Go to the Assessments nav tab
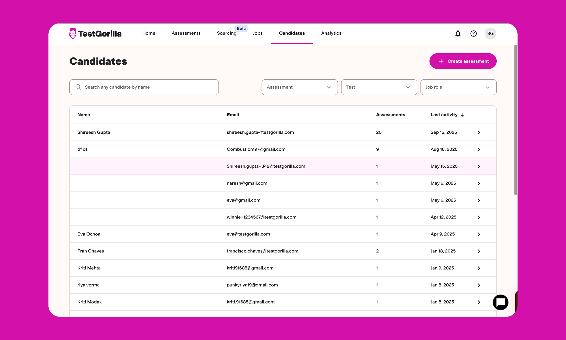Viewport: 566px width, 340px height. pyautogui.click(x=186, y=33)
